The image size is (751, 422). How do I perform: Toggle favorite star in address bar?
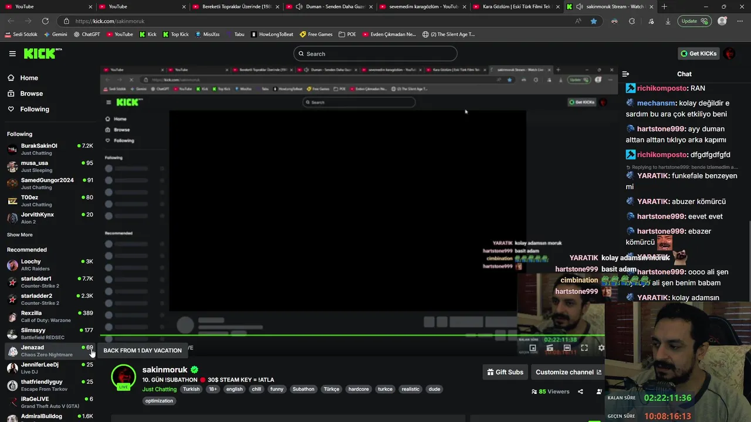tap(594, 21)
